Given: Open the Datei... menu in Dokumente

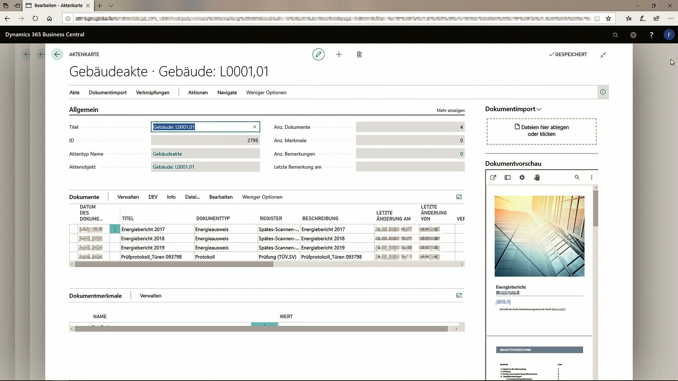Looking at the screenshot, I should tap(192, 197).
